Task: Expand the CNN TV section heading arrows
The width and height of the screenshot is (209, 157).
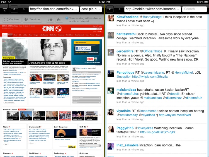Action: (88, 127)
